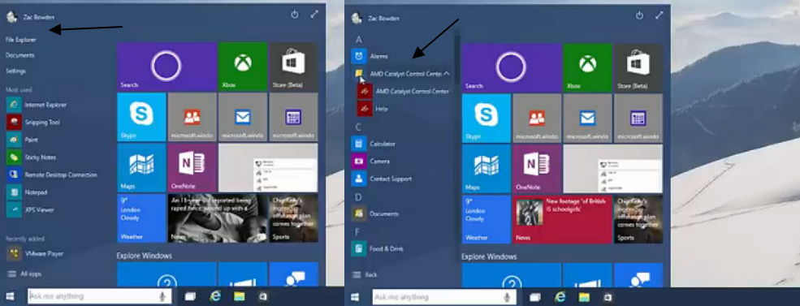Open the People tile in the Most used Start menu

[192, 117]
